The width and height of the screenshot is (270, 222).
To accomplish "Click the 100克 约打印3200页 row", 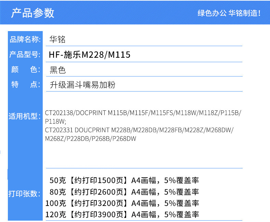I will (122, 203).
